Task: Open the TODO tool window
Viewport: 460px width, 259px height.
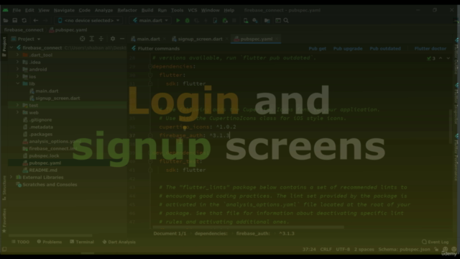Action: [20, 242]
